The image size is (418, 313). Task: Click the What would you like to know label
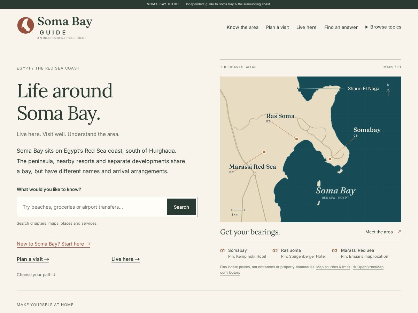coord(49,190)
